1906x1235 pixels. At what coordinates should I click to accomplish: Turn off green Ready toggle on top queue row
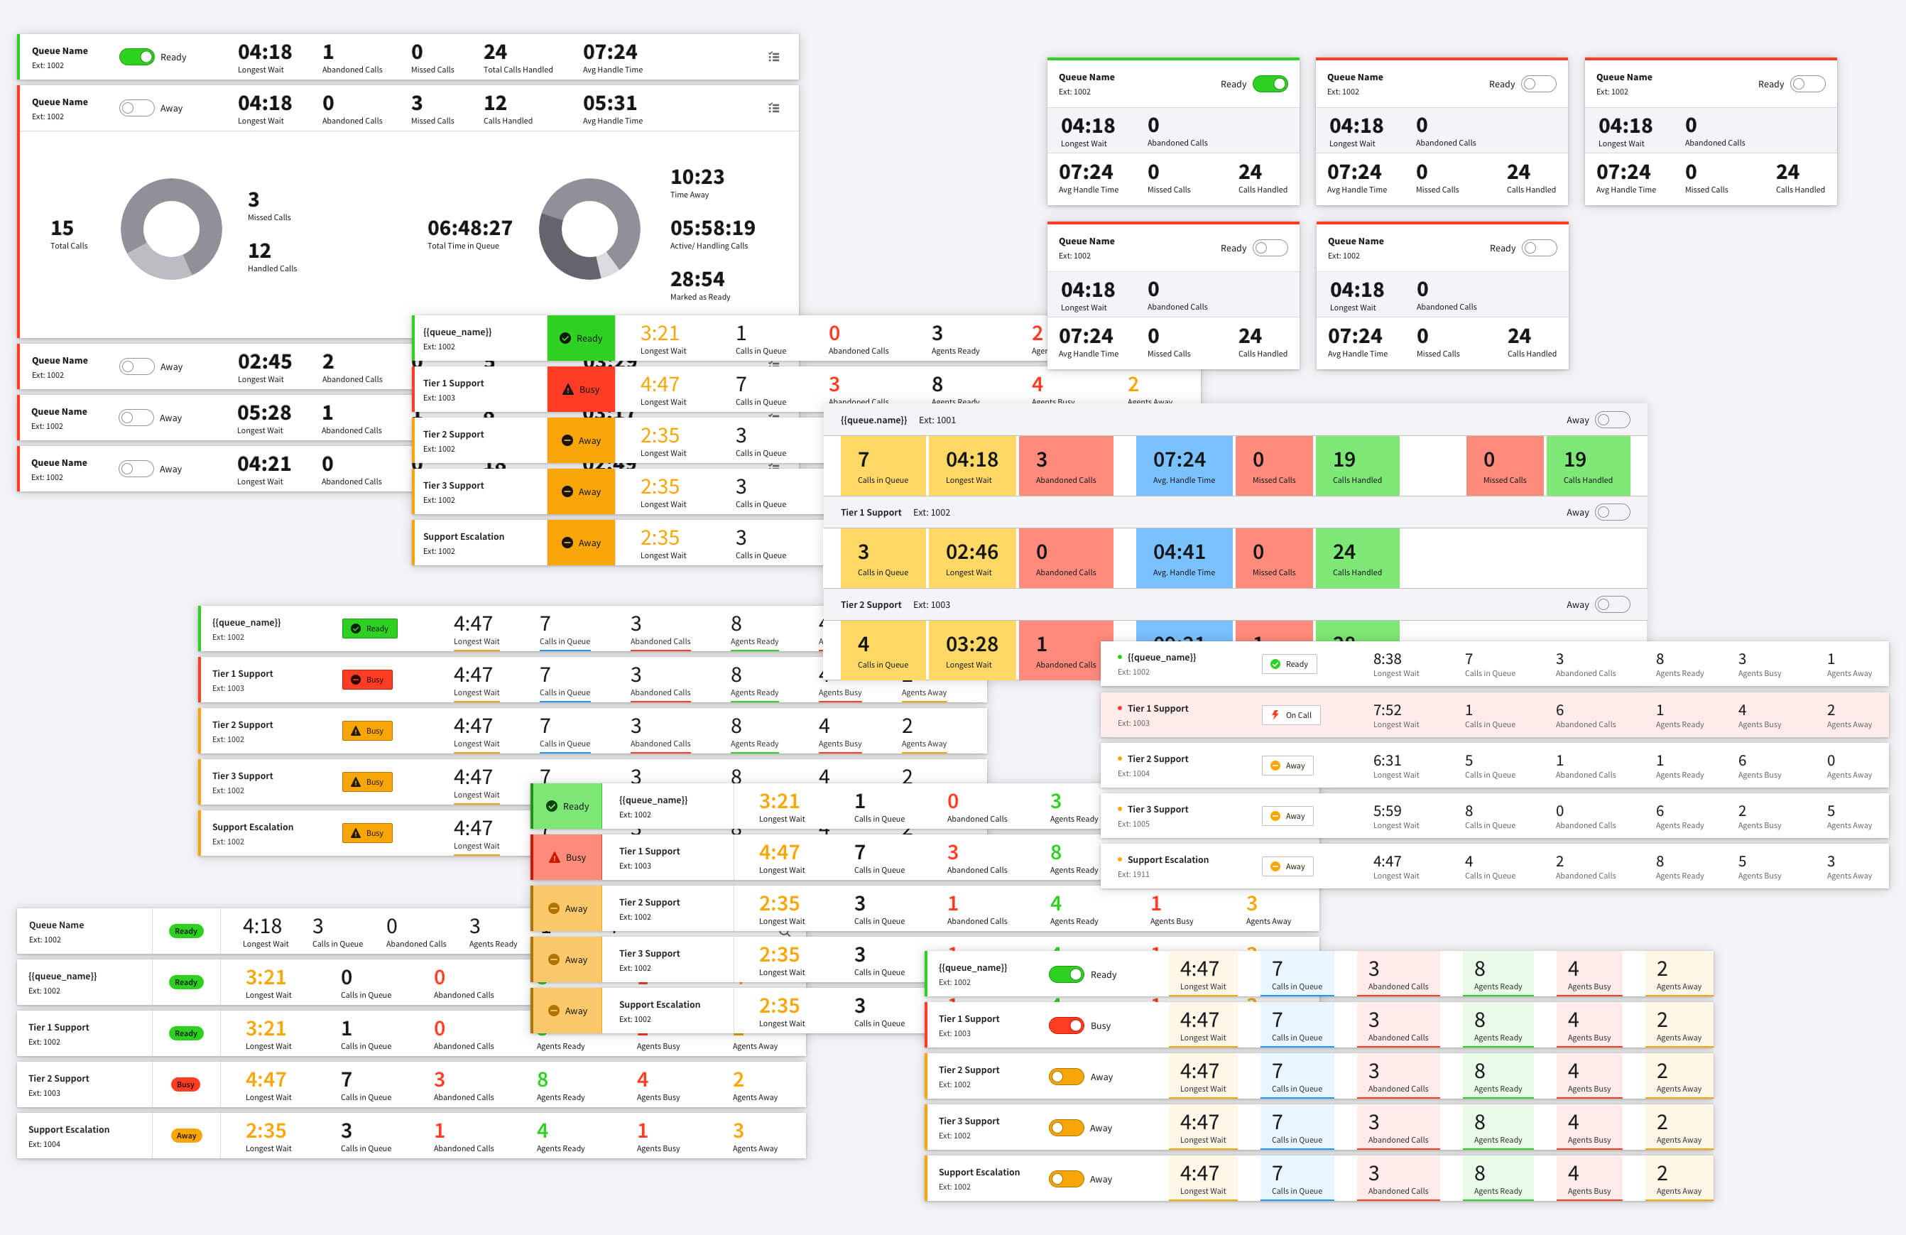137,57
